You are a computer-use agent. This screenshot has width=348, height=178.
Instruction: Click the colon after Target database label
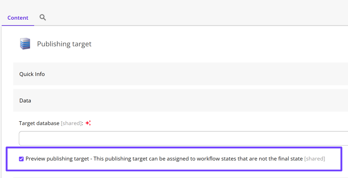coord(82,123)
